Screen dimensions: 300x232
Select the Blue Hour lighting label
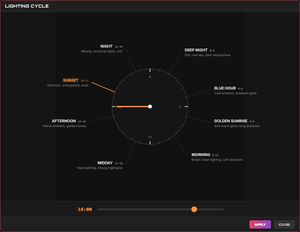click(x=225, y=88)
